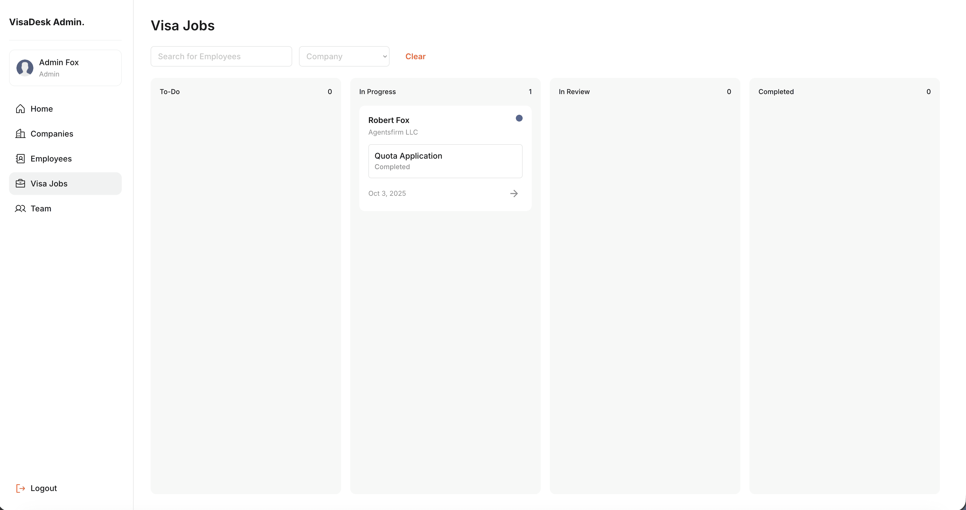Viewport: 966px width, 510px height.
Task: Open the Employees menu item
Action: click(51, 159)
